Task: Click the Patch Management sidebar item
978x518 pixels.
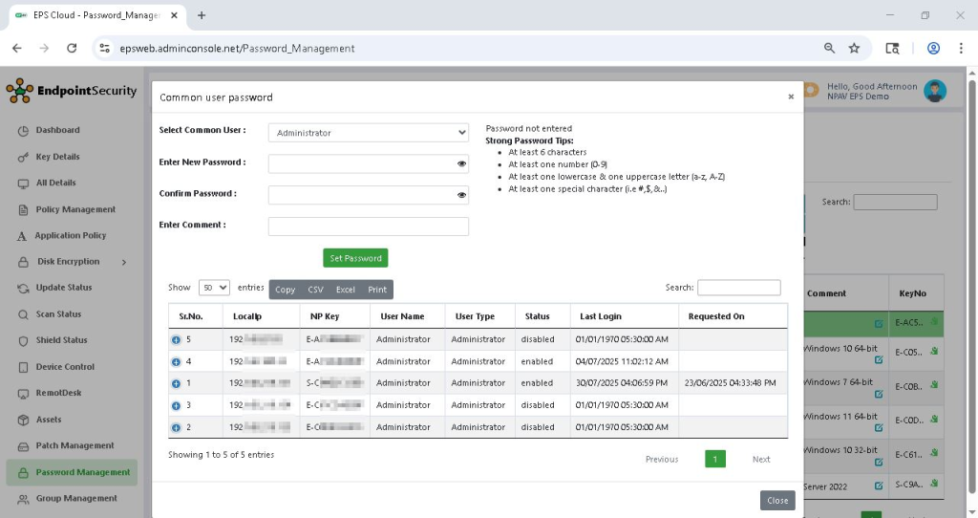Action: pyautogui.click(x=74, y=445)
